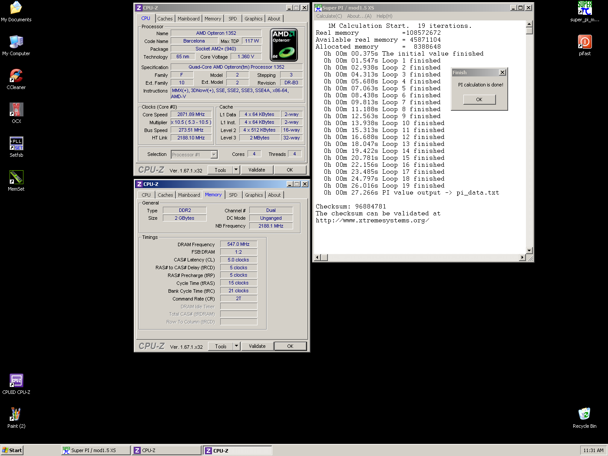Click the AMD Opteron 1352 name field

click(x=216, y=33)
